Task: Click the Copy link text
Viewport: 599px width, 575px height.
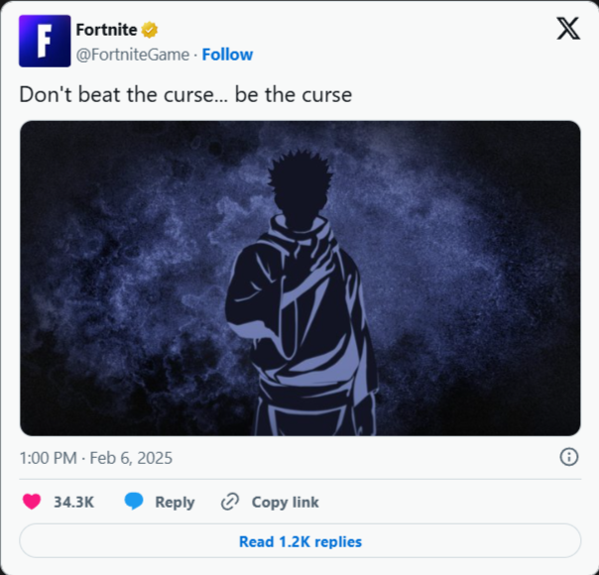Action: pyautogui.click(x=285, y=502)
